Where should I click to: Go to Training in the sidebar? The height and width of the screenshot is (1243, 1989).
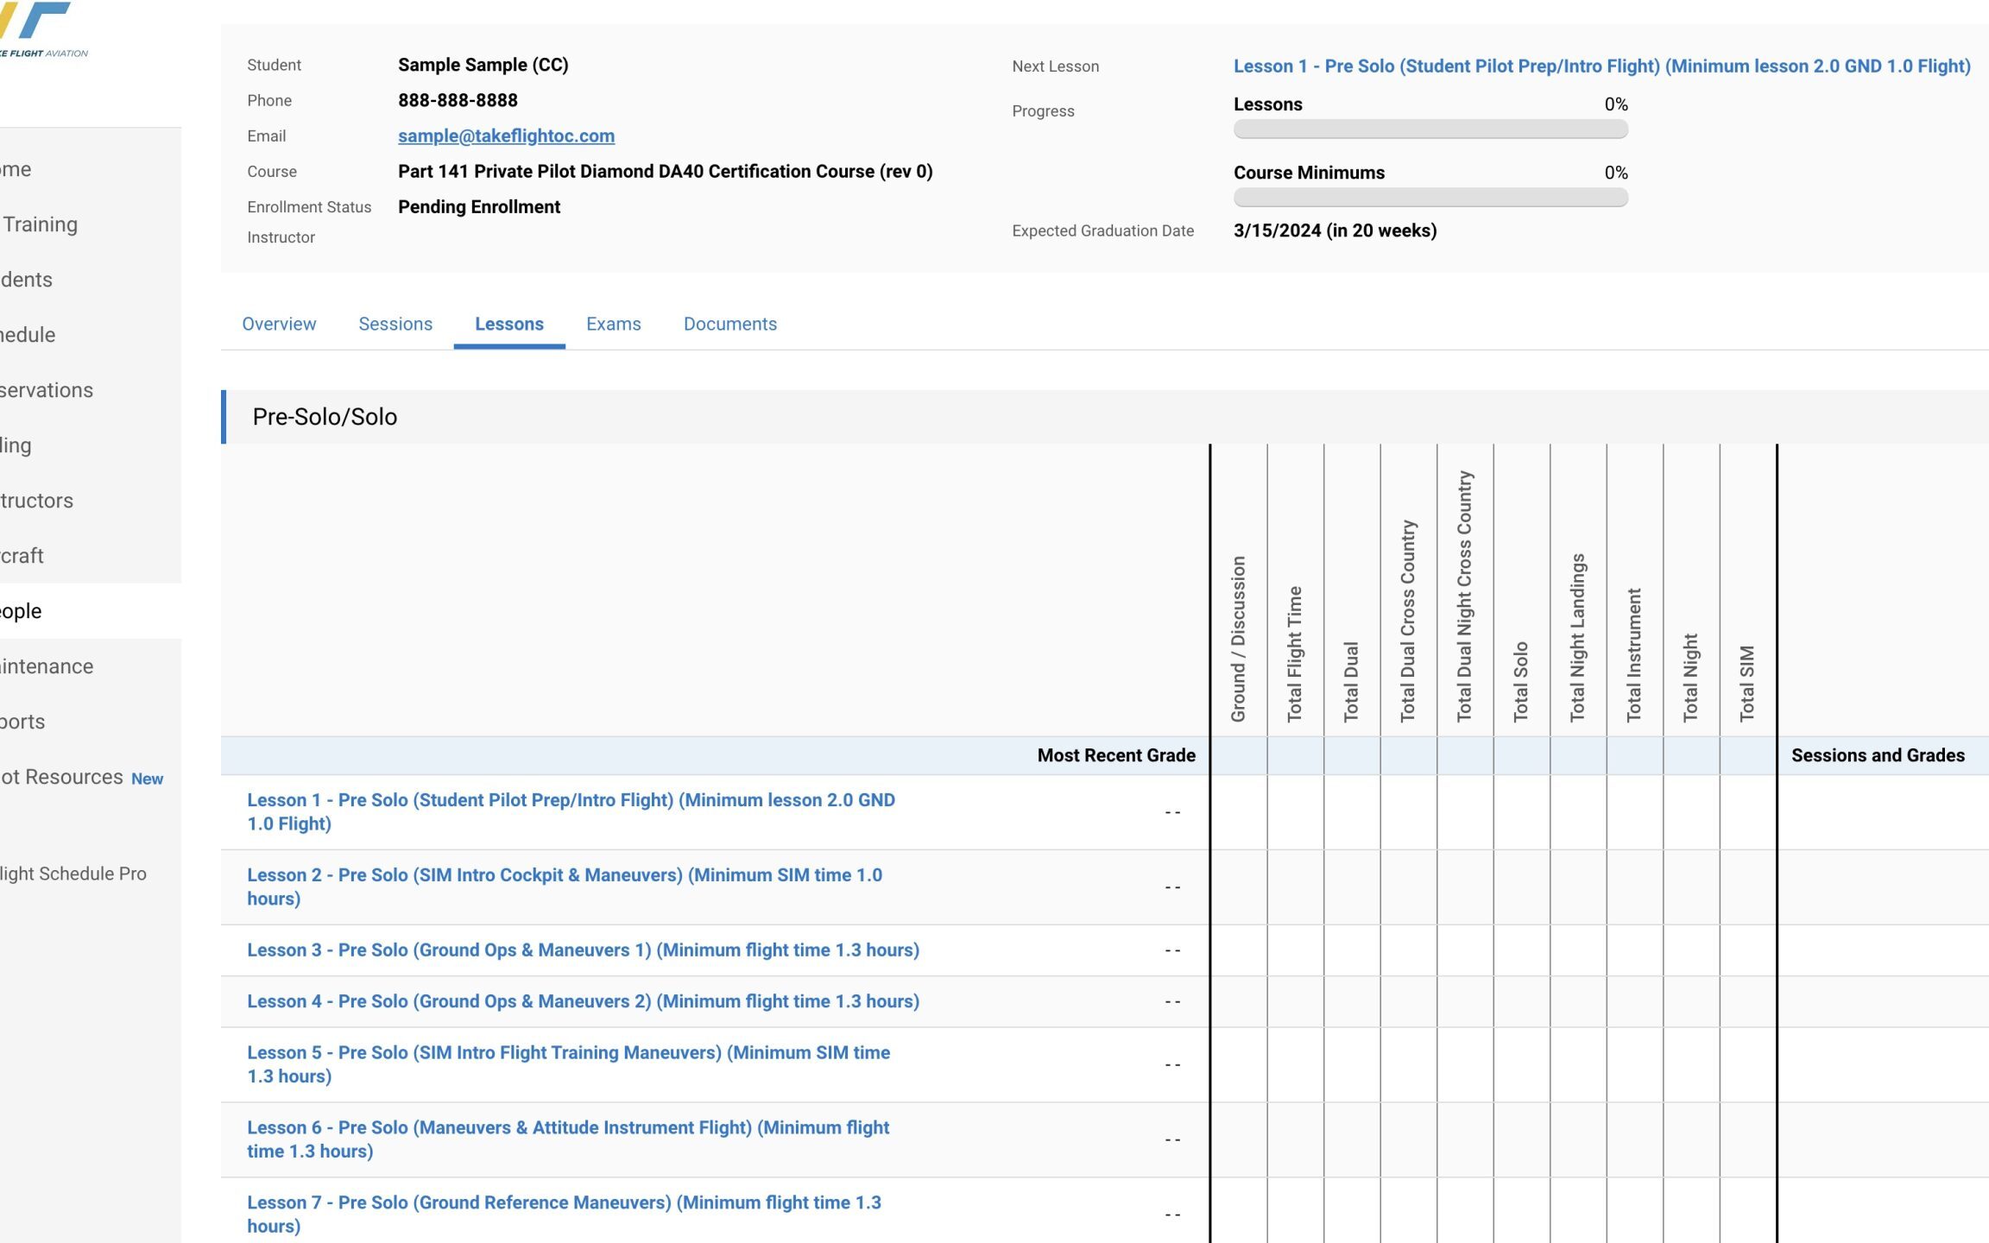[x=40, y=224]
